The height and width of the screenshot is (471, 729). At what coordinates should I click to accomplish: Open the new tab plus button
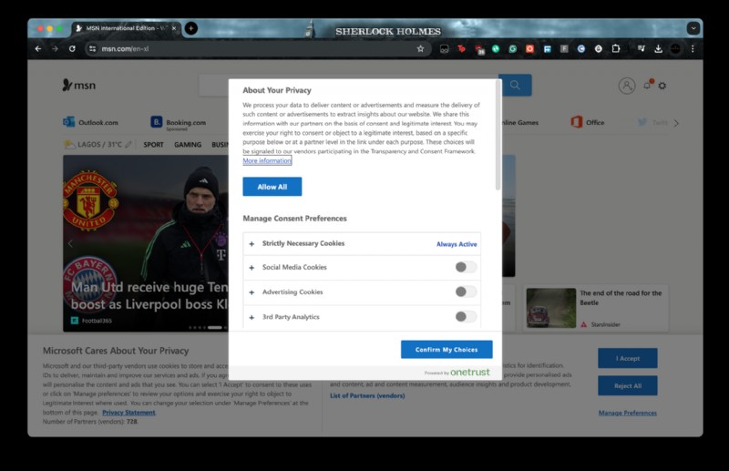[190, 28]
